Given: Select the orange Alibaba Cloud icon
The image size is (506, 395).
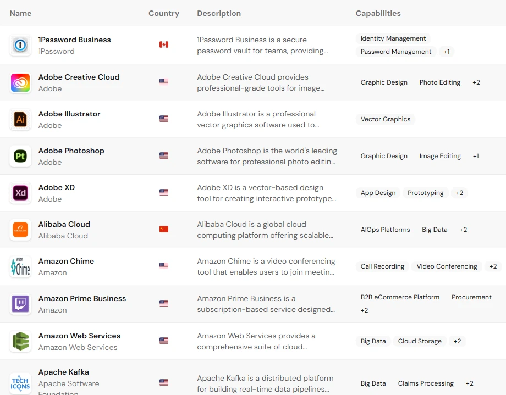Looking at the screenshot, I should pos(20,230).
